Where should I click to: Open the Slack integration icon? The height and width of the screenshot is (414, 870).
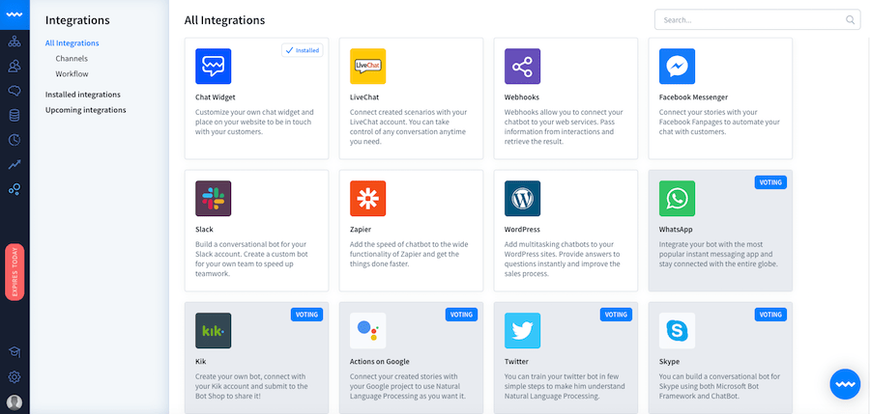(x=213, y=199)
